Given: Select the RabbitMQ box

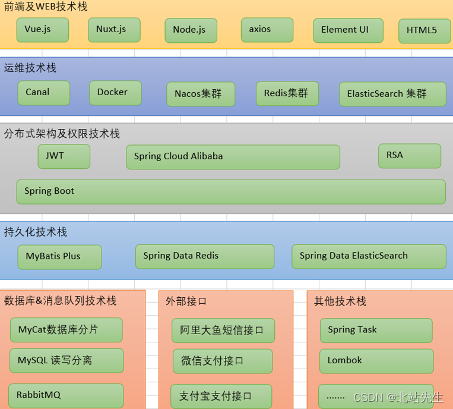Looking at the screenshot, I should [66, 396].
